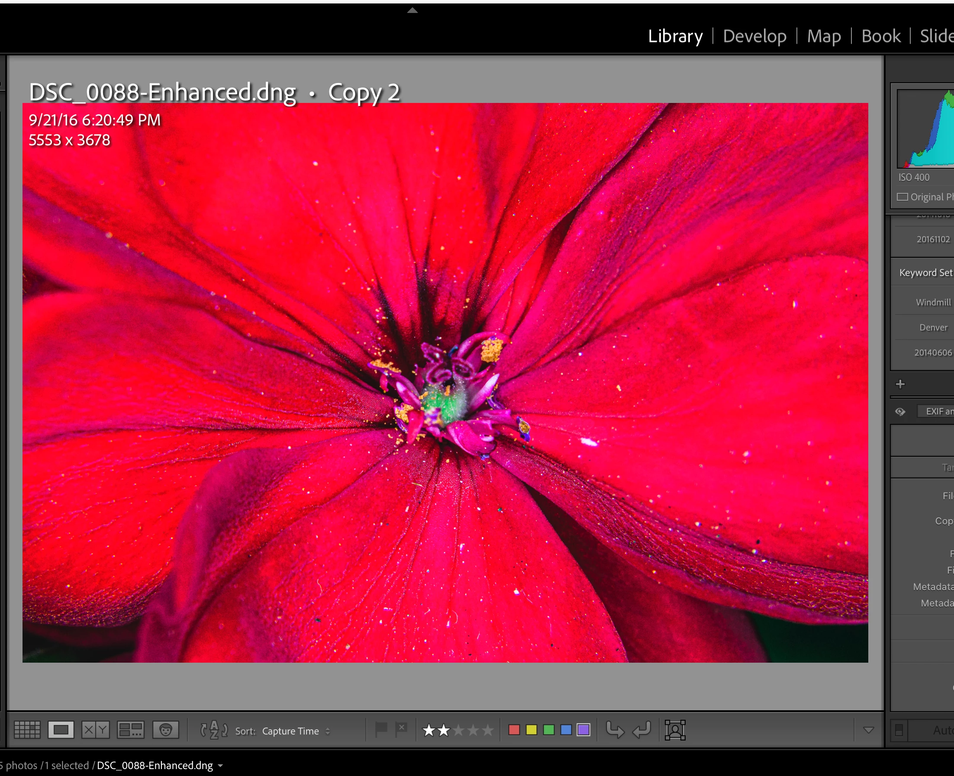Open People view face icon
The height and width of the screenshot is (776, 954).
pyautogui.click(x=165, y=730)
